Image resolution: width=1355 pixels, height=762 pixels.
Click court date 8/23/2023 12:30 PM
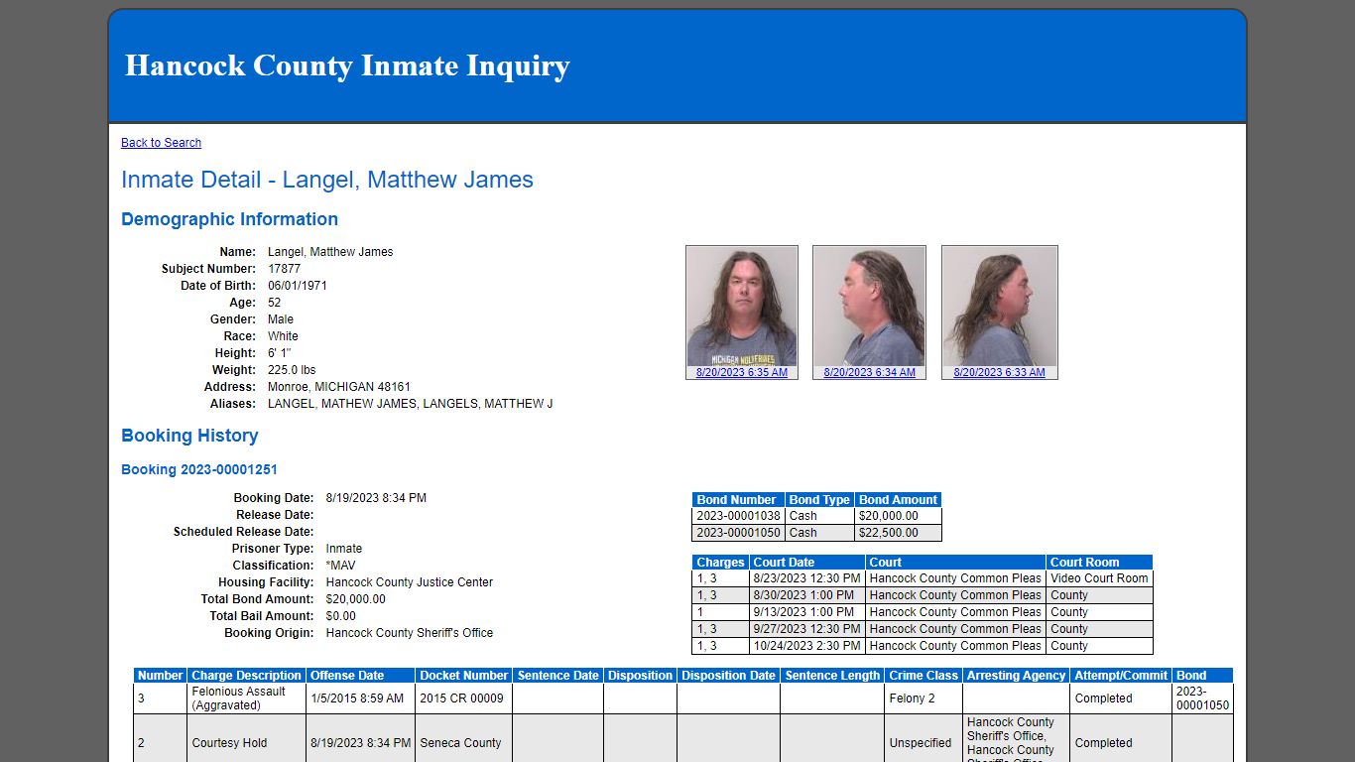807,578
